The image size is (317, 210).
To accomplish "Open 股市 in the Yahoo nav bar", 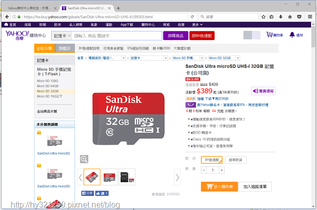I will (x=57, y=25).
